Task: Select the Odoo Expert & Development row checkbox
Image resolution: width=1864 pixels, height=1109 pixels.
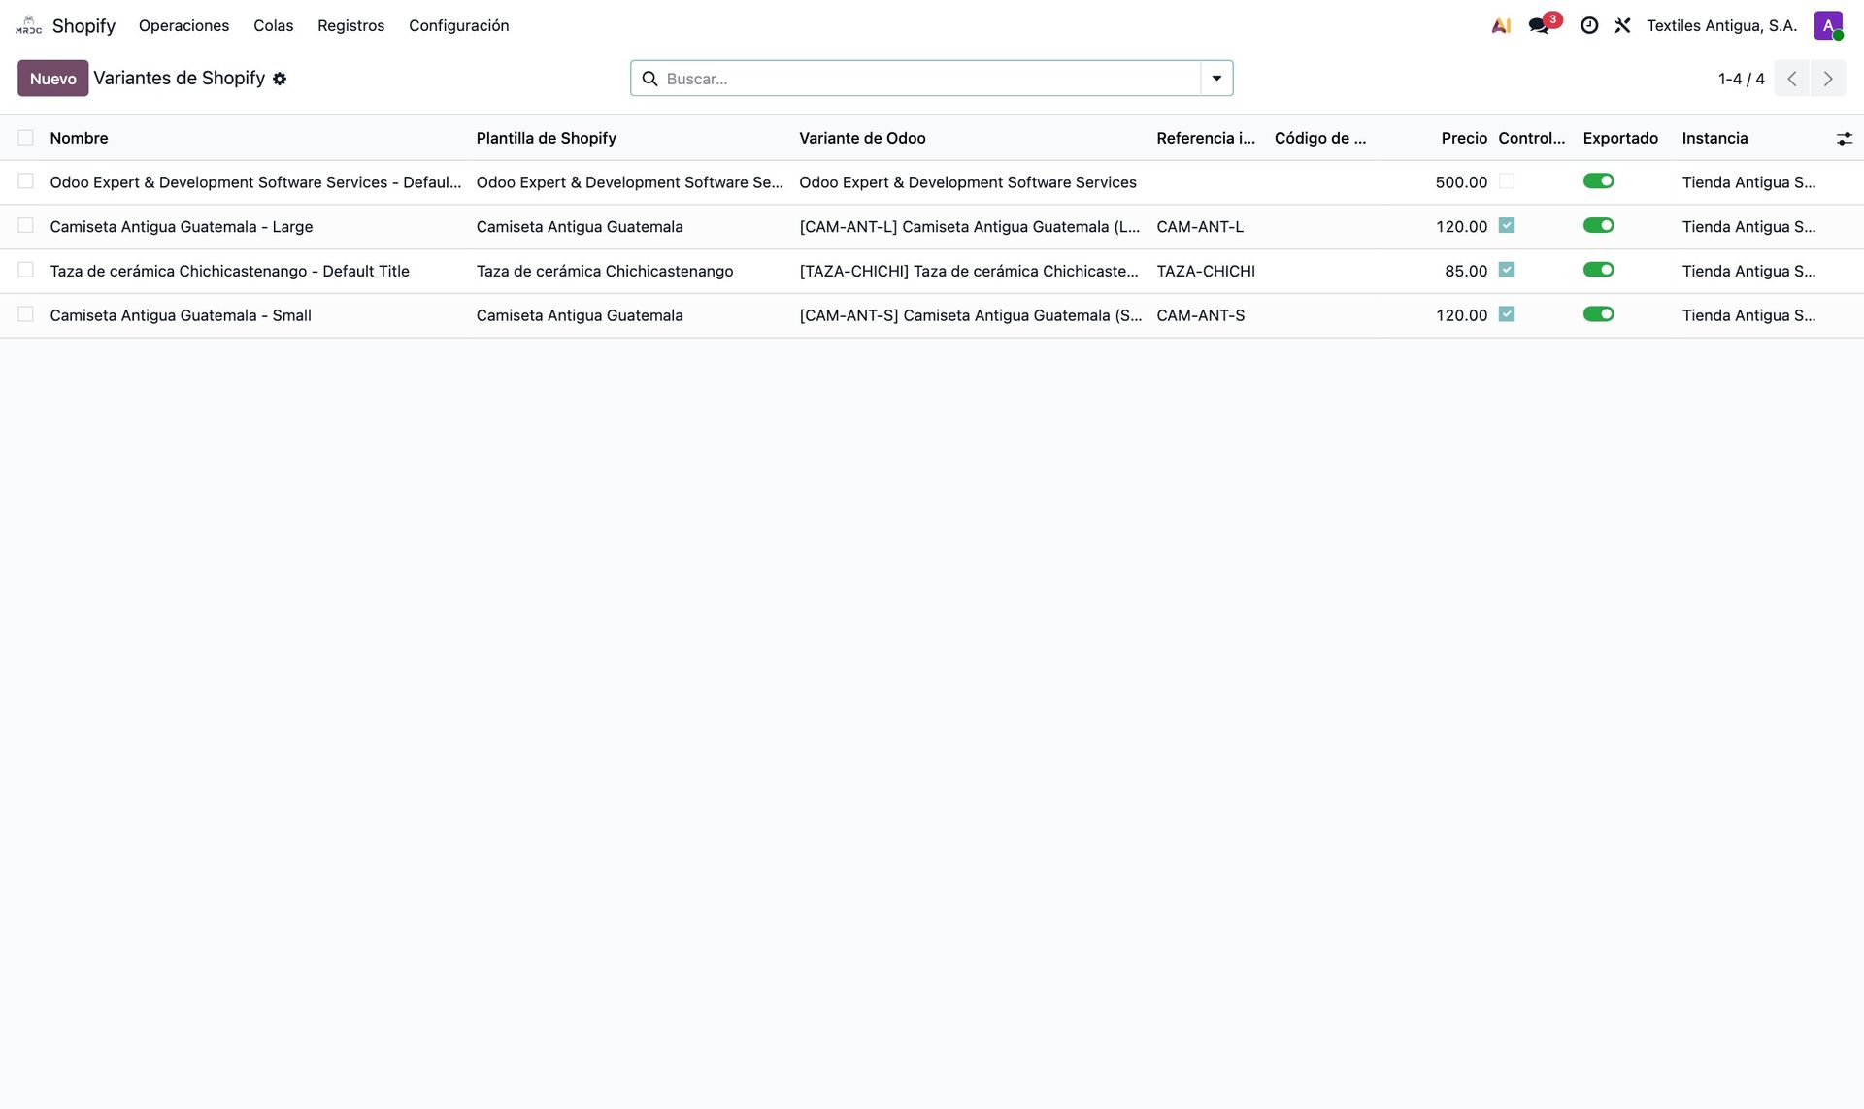Action: click(x=25, y=181)
